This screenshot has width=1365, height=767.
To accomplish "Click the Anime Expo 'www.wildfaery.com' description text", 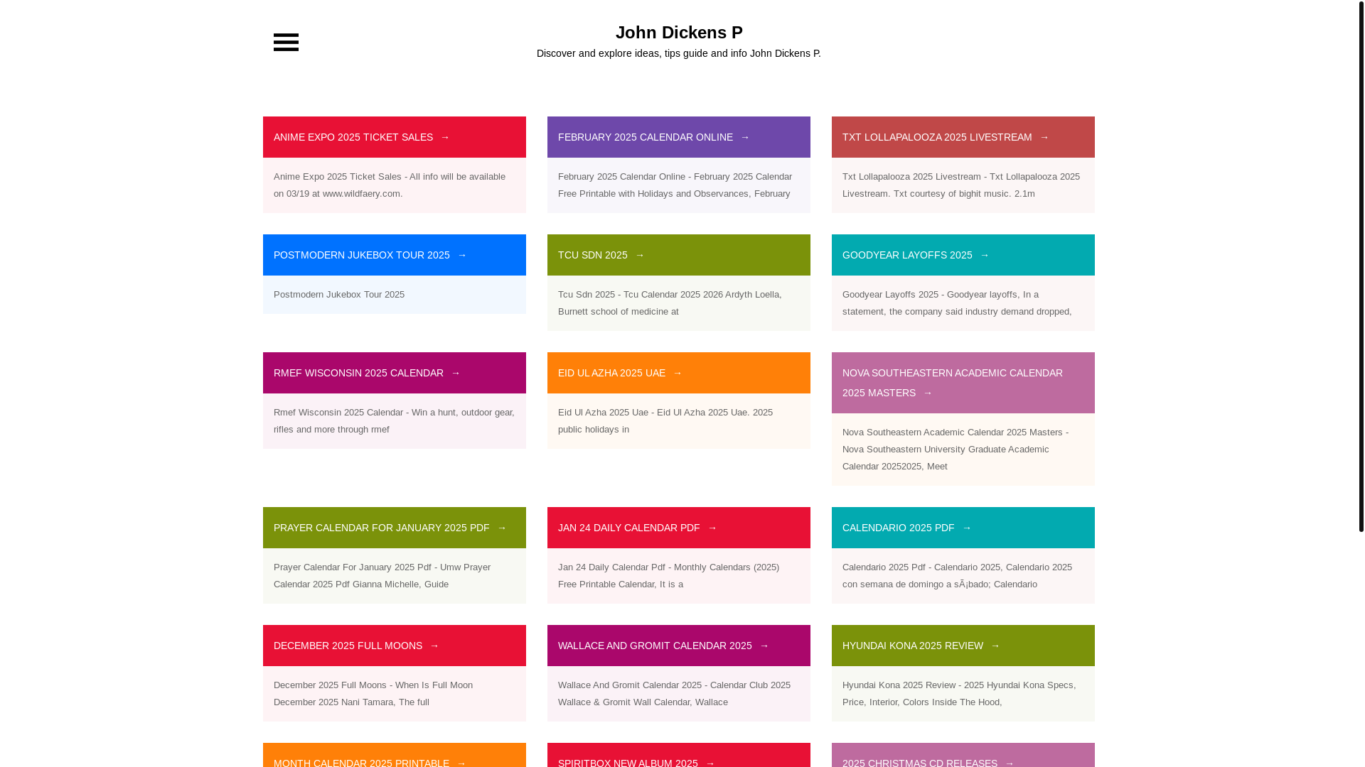I will [x=390, y=185].
